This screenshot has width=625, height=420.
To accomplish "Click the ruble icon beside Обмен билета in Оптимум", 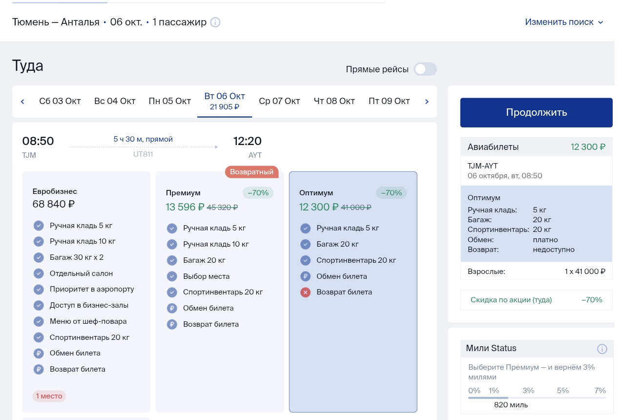I will pyautogui.click(x=305, y=276).
